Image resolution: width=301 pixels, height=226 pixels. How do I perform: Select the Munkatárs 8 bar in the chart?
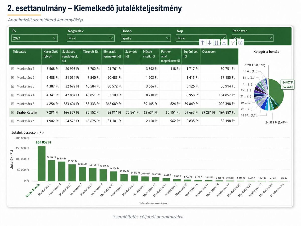[93, 174]
